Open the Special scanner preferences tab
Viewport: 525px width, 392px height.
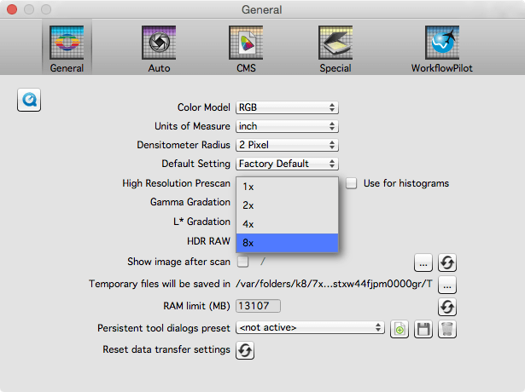point(335,49)
